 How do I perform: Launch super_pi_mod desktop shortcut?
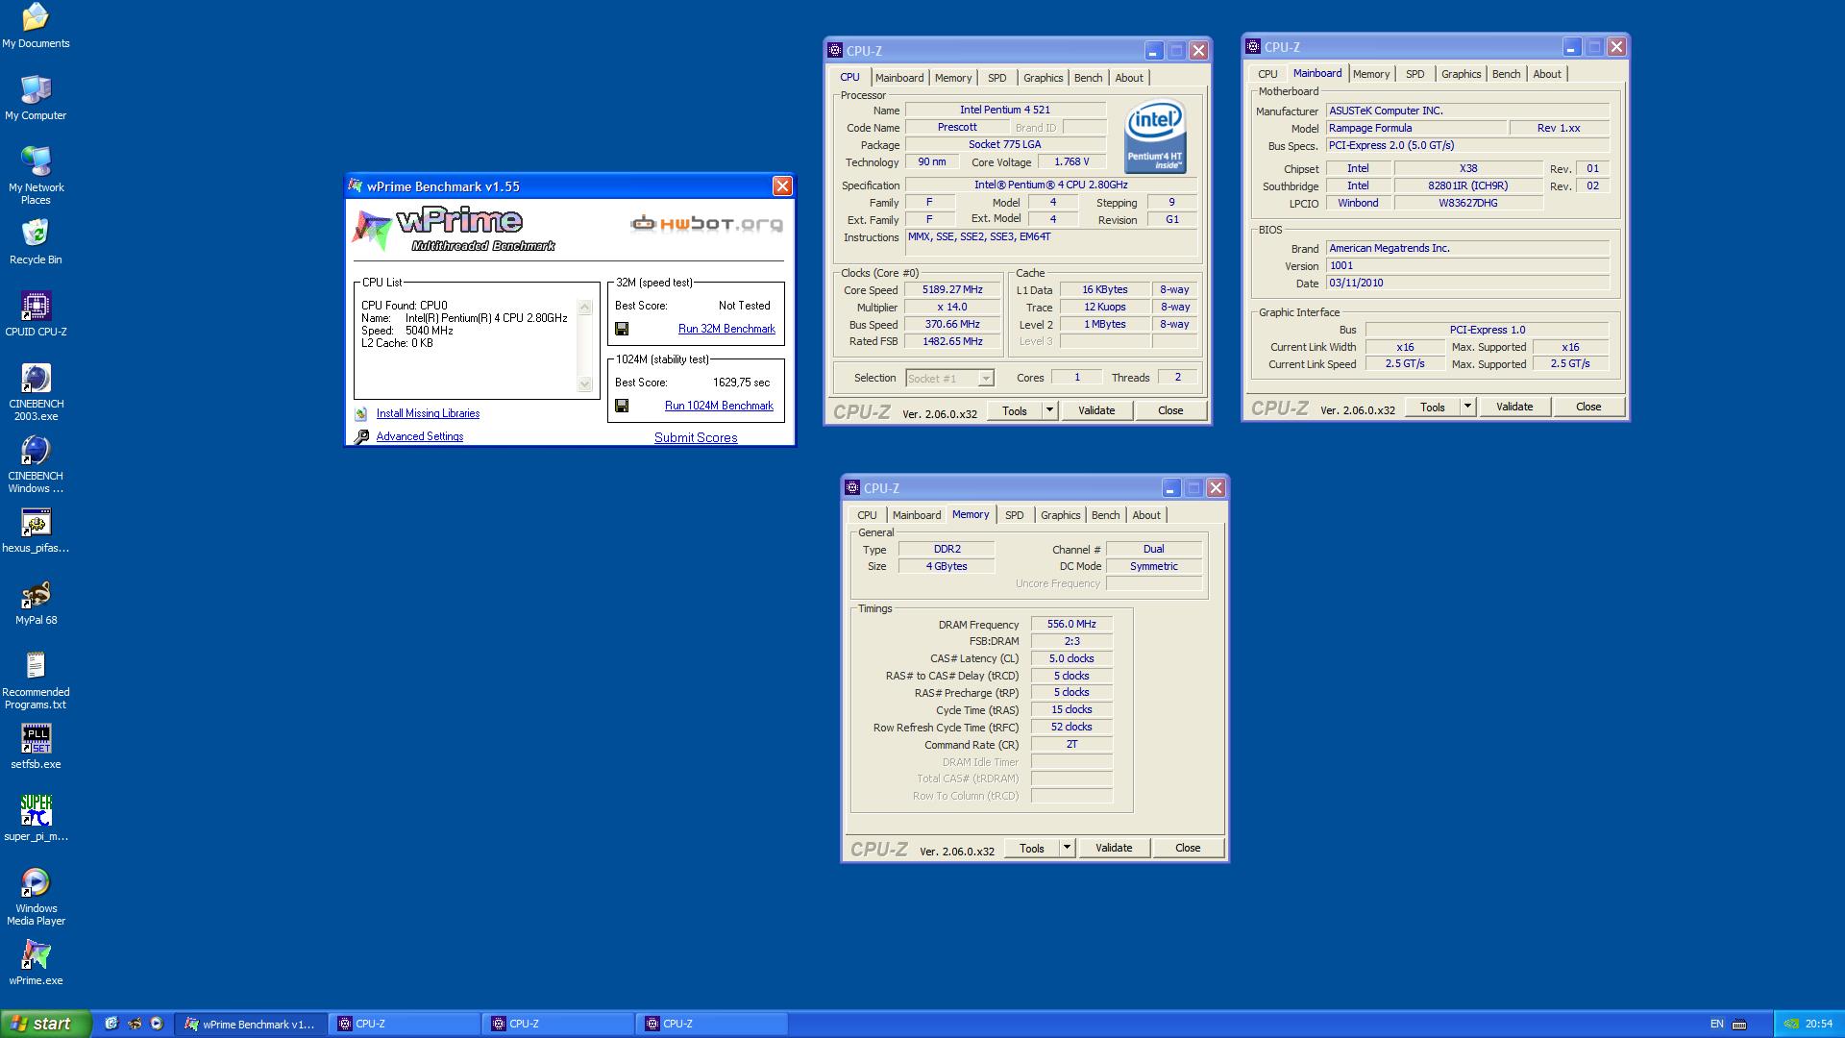point(36,819)
